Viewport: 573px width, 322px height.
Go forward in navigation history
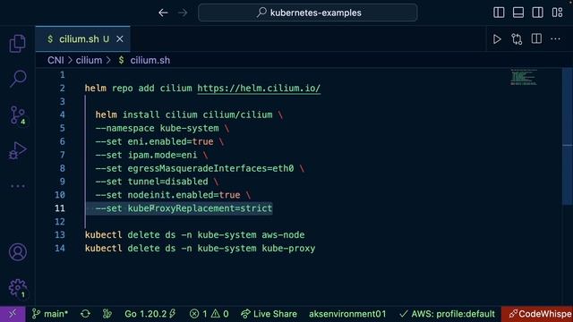pos(183,13)
